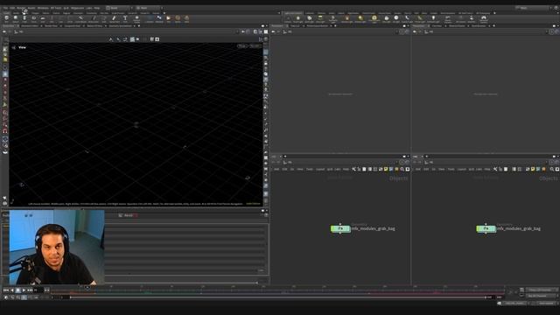
Task: Open the Edit menu
Action: [x=12, y=8]
